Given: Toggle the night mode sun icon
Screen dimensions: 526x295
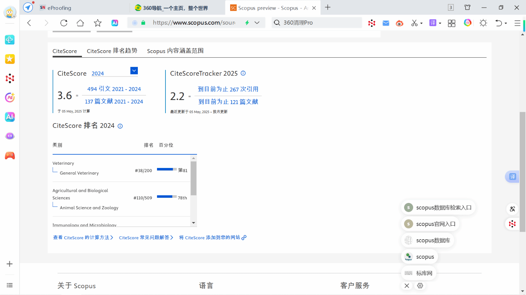Looking at the screenshot, I should coord(483,23).
